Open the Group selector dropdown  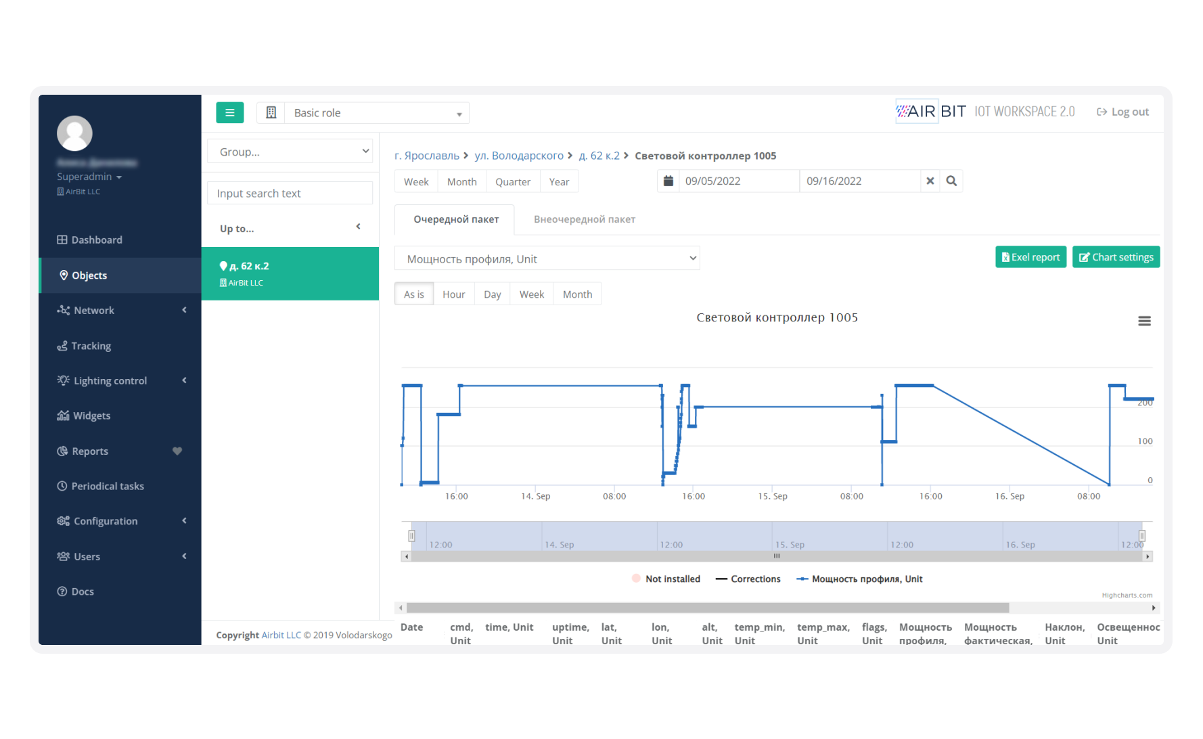[x=290, y=152]
